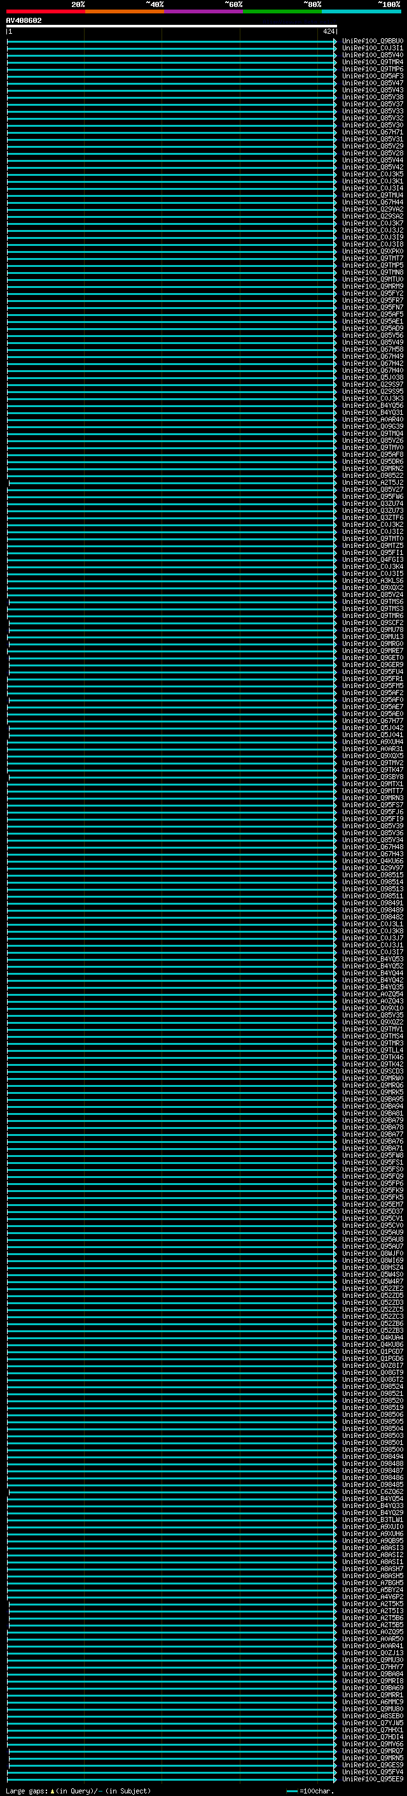Click hit label UniRef100_Q85V39

click(x=373, y=826)
